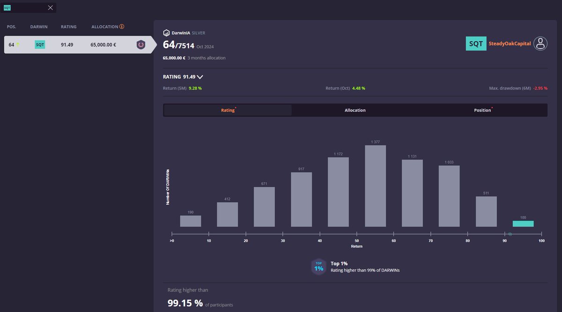Click the Return (Oct) 4.48 % value
Image resolution: width=562 pixels, height=312 pixels.
pyautogui.click(x=359, y=88)
